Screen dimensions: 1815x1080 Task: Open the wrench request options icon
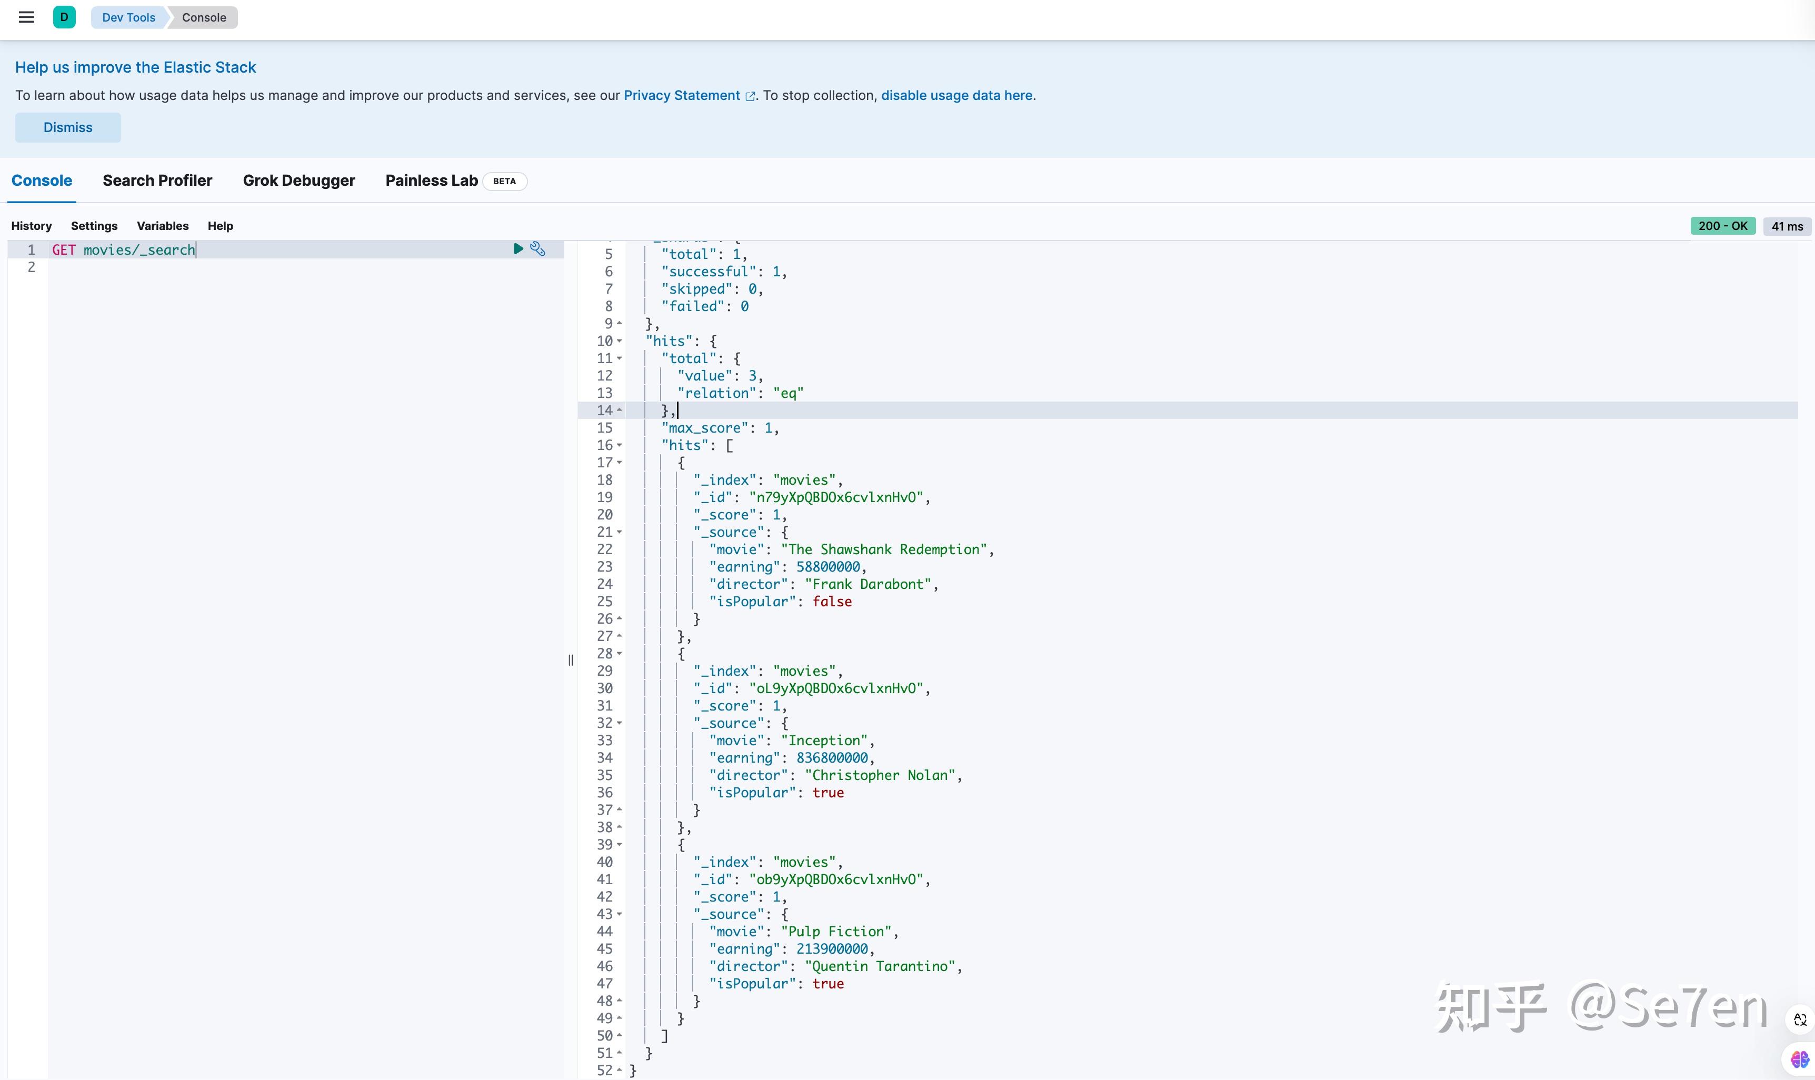coord(538,248)
